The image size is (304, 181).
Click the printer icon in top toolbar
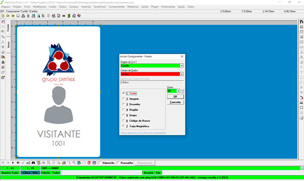(x=23, y=16)
